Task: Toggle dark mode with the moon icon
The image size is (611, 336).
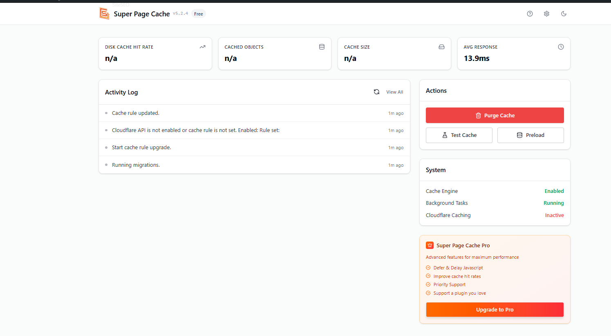Action: [564, 14]
